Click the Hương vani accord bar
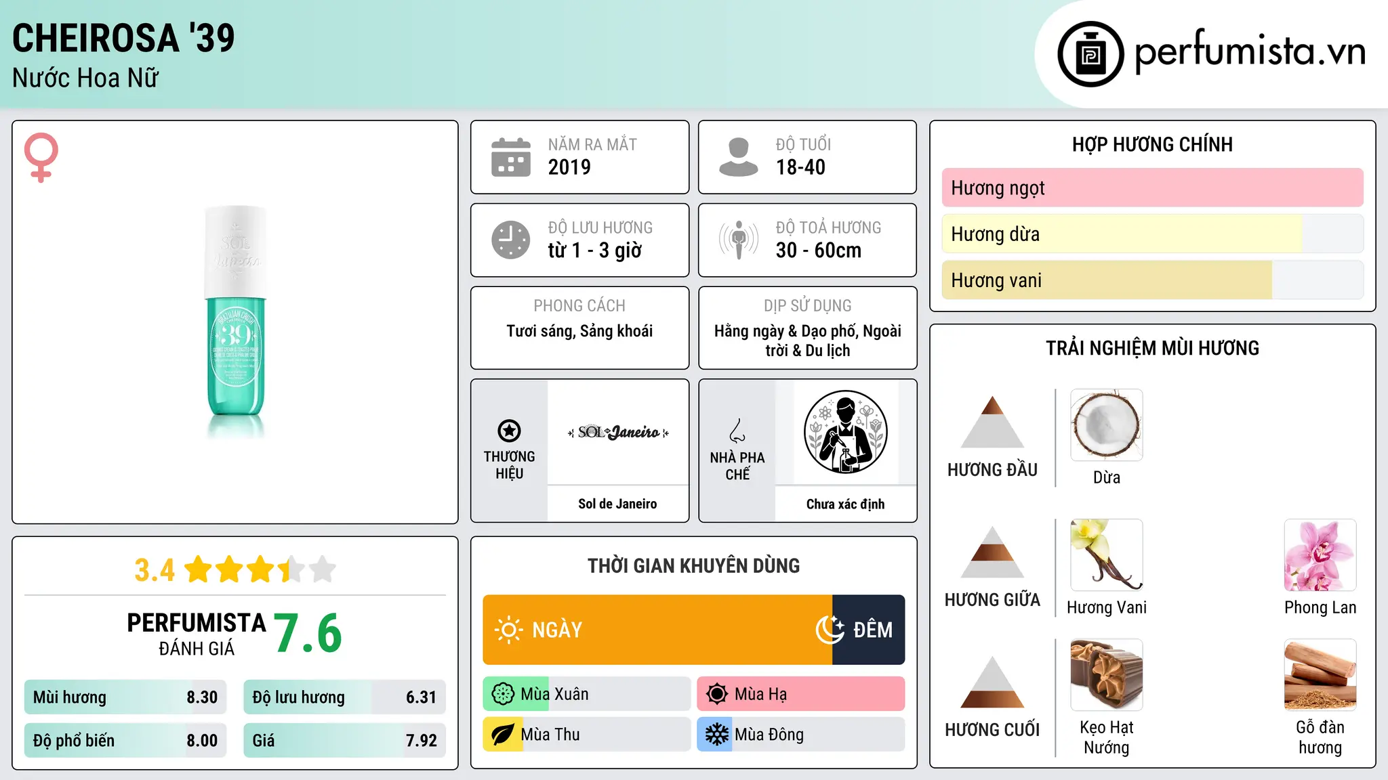This screenshot has width=1388, height=780. (1153, 280)
